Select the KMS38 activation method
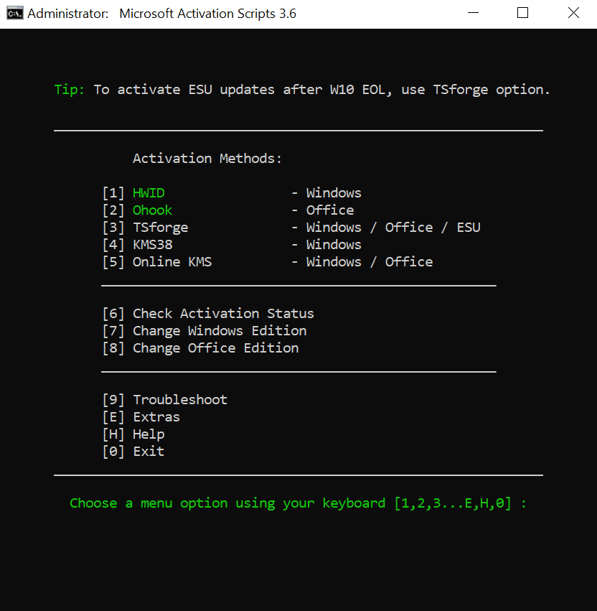Image resolution: width=597 pixels, height=611 pixels. [x=152, y=244]
